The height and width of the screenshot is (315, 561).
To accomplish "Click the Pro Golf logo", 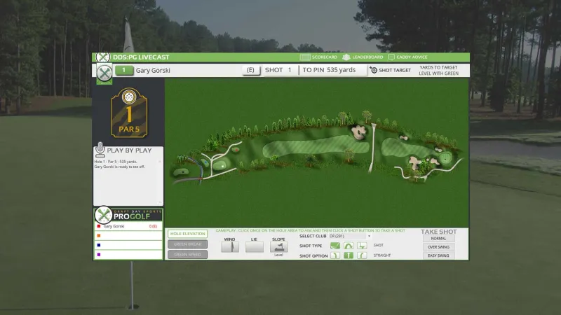I will click(x=129, y=215).
